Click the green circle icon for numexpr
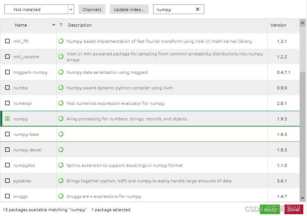The image size is (307, 216). [x=61, y=103]
